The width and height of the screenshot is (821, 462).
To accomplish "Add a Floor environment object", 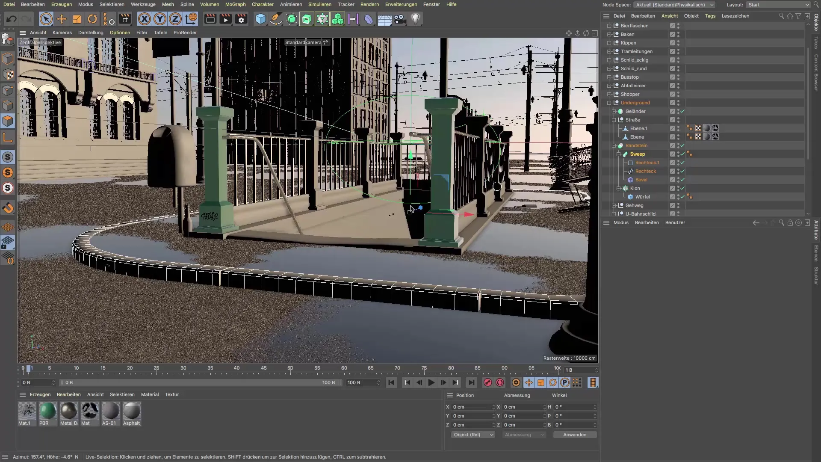I will [384, 19].
